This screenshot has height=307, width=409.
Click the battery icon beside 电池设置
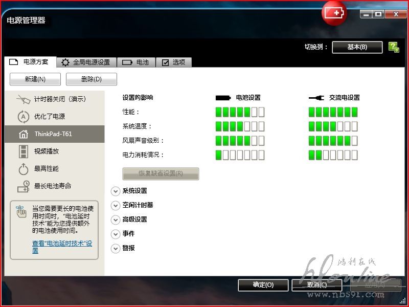coord(223,98)
